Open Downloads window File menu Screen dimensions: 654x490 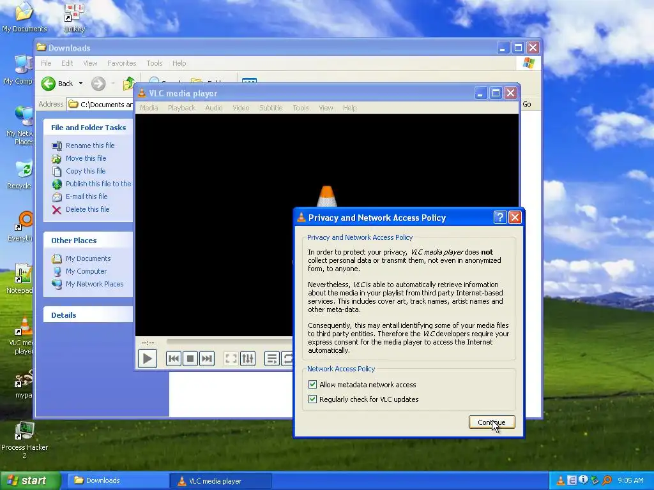click(46, 63)
